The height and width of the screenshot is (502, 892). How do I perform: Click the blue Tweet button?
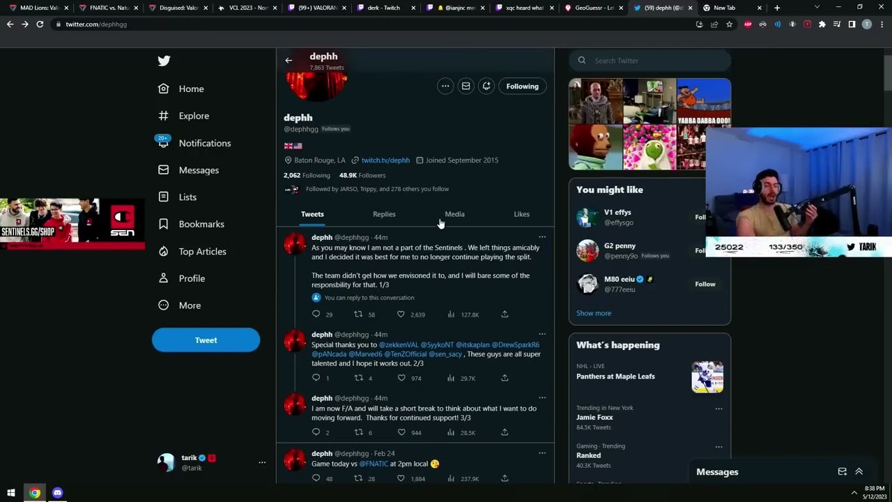point(206,340)
